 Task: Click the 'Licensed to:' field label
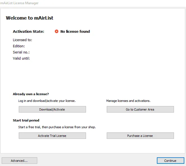pyautogui.click(x=22, y=40)
